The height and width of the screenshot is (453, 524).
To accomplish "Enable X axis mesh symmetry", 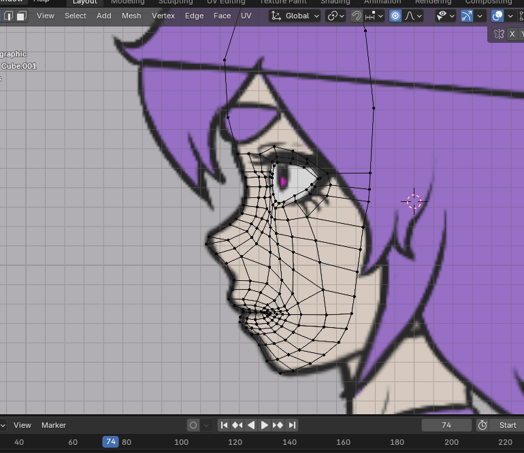I will pos(512,34).
